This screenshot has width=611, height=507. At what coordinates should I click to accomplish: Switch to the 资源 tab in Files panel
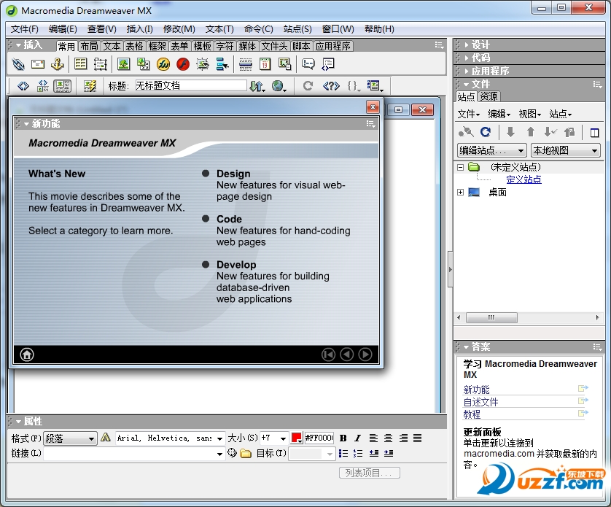(x=489, y=96)
